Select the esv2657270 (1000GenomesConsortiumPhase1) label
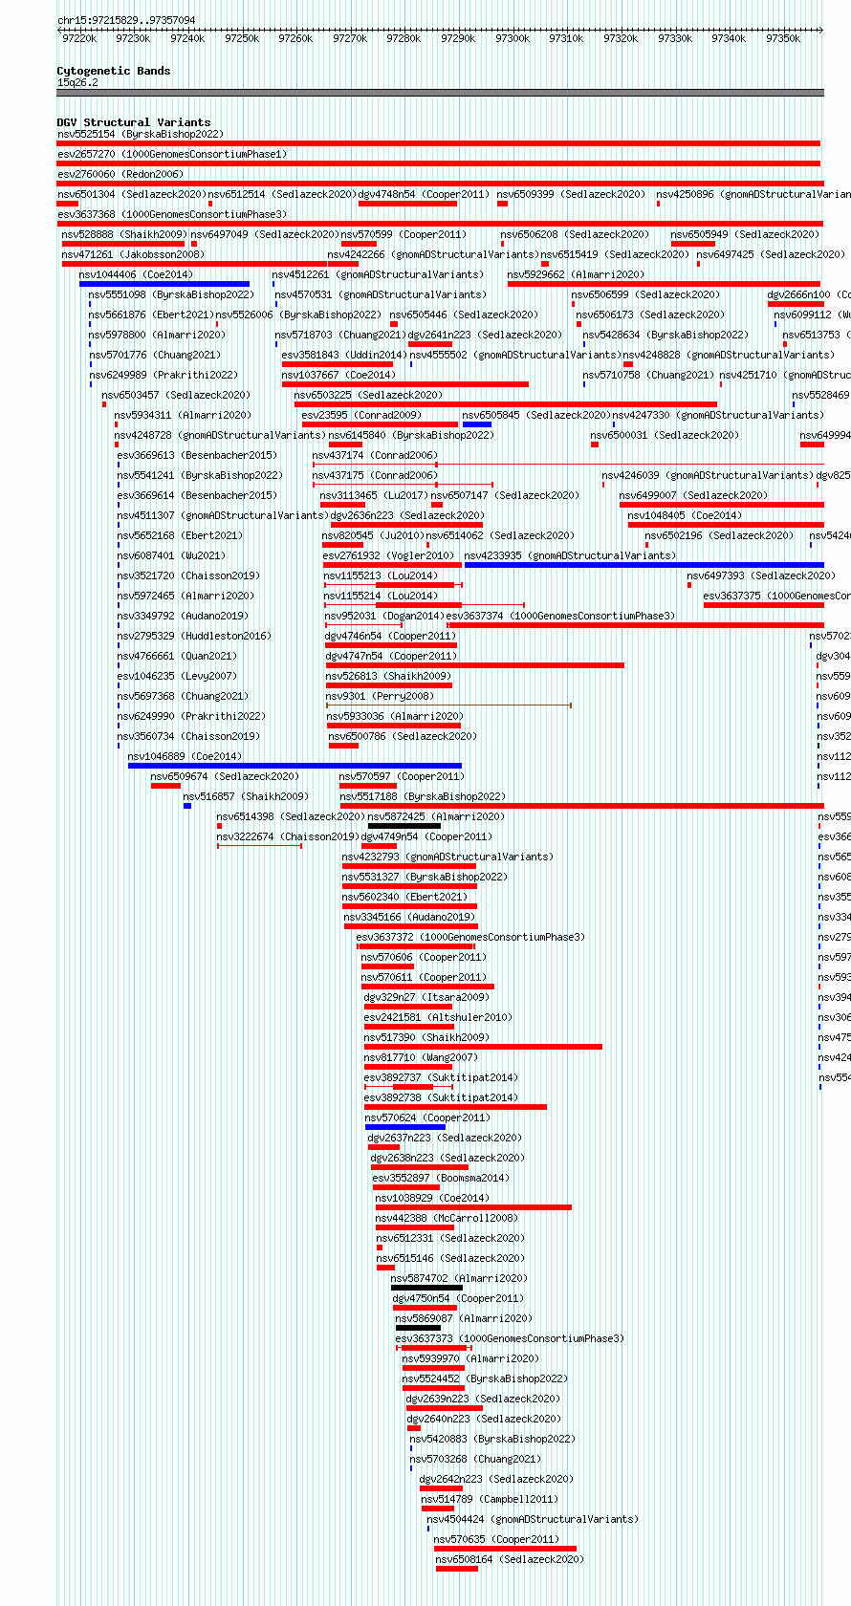The image size is (851, 1606). click(171, 154)
